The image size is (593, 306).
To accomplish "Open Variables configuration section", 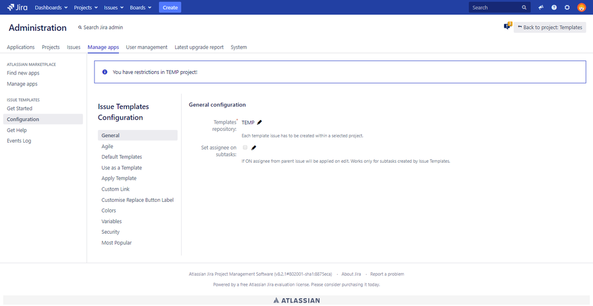I will tap(112, 221).
